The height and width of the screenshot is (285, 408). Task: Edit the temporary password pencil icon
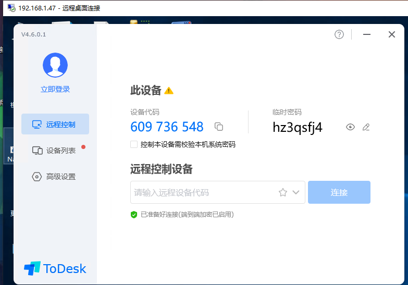[366, 127]
